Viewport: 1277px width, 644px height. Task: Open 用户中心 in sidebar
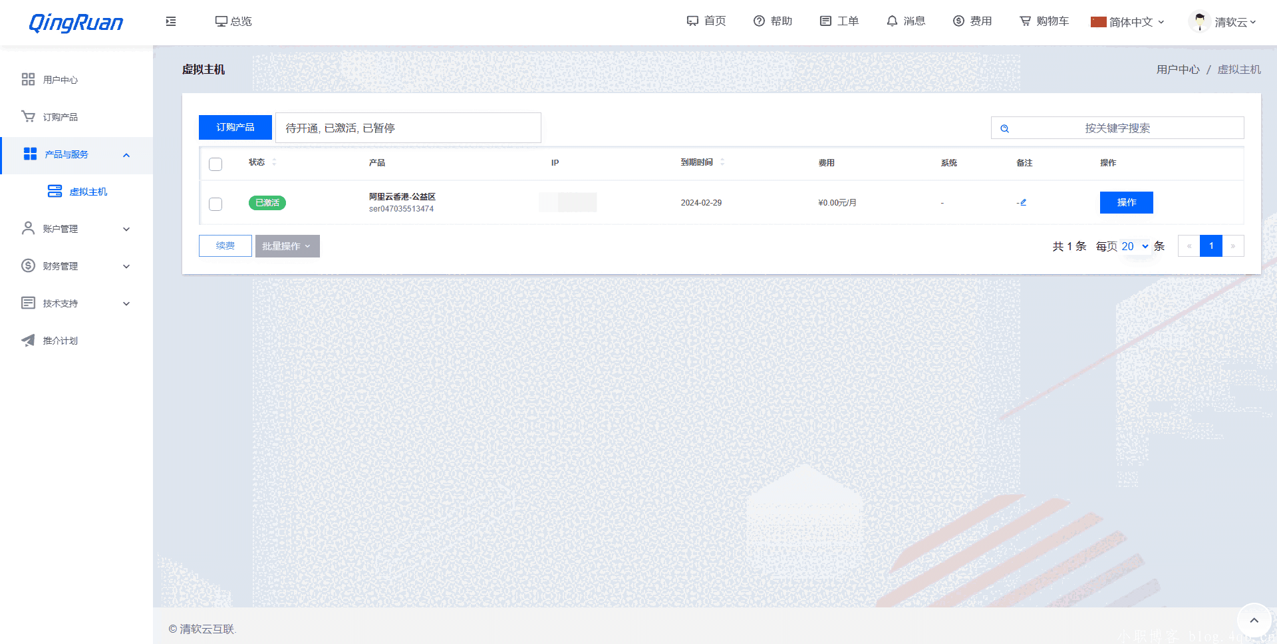[76, 80]
